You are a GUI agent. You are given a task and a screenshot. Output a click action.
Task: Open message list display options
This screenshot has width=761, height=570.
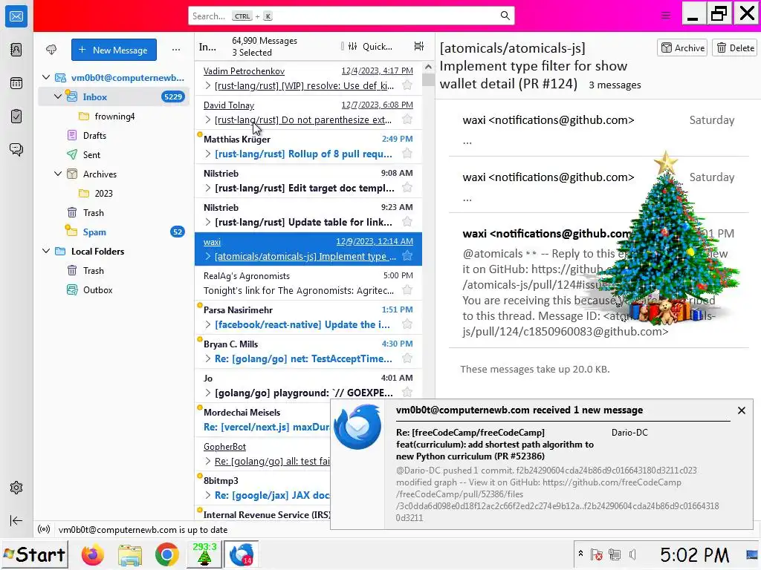419,46
